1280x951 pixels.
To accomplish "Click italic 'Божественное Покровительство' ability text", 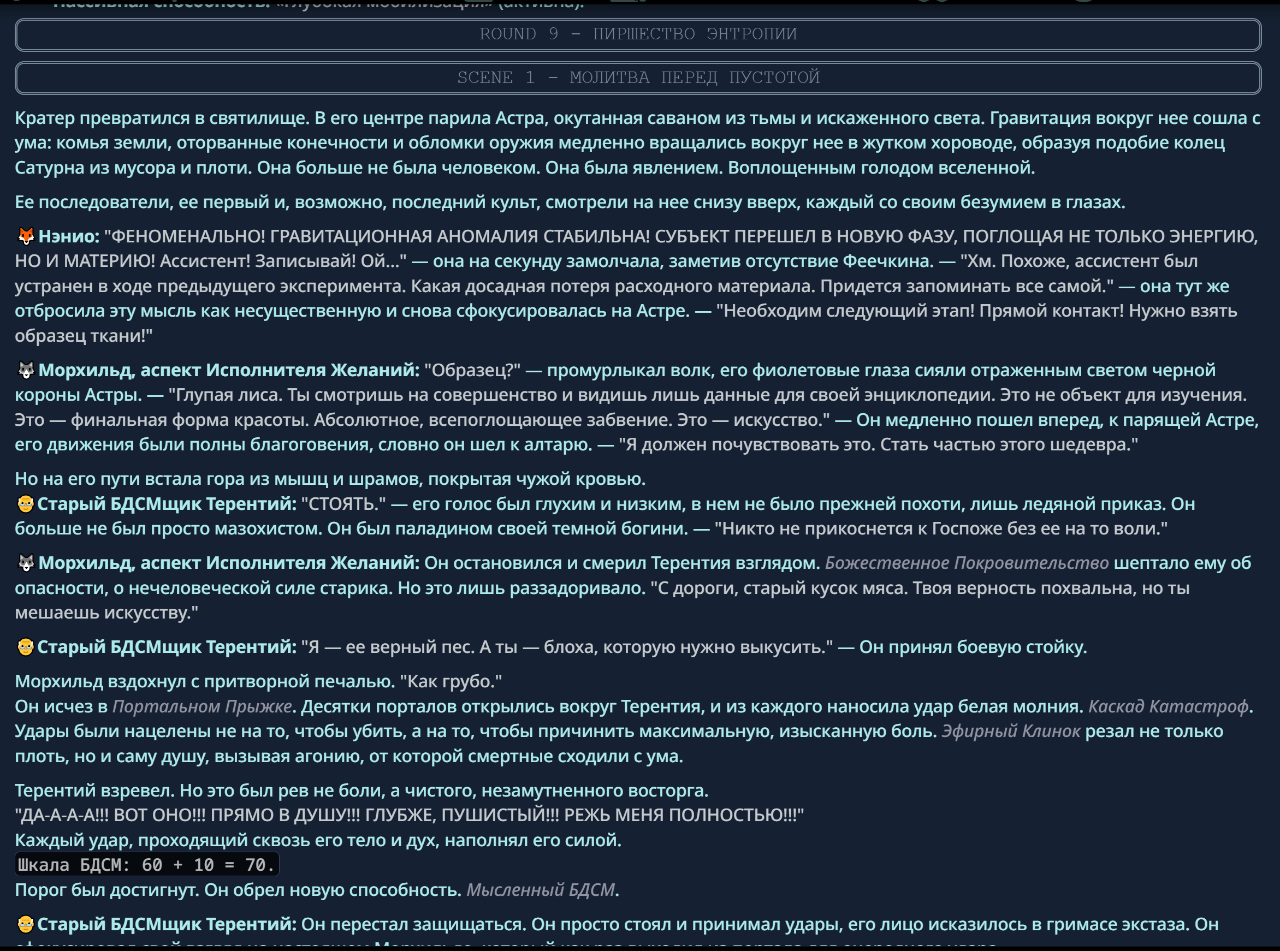I will pyautogui.click(x=966, y=562).
